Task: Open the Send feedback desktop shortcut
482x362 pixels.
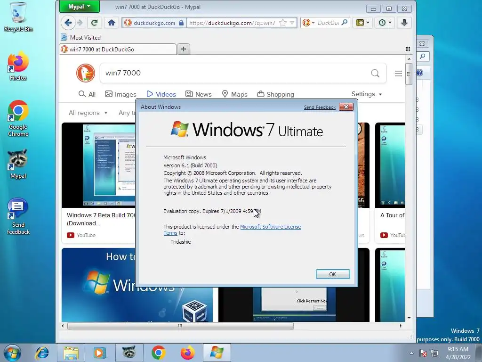Action: click(18, 216)
